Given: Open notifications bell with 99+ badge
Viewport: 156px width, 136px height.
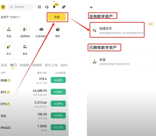Looking at the screenshot, I should 54,7.
